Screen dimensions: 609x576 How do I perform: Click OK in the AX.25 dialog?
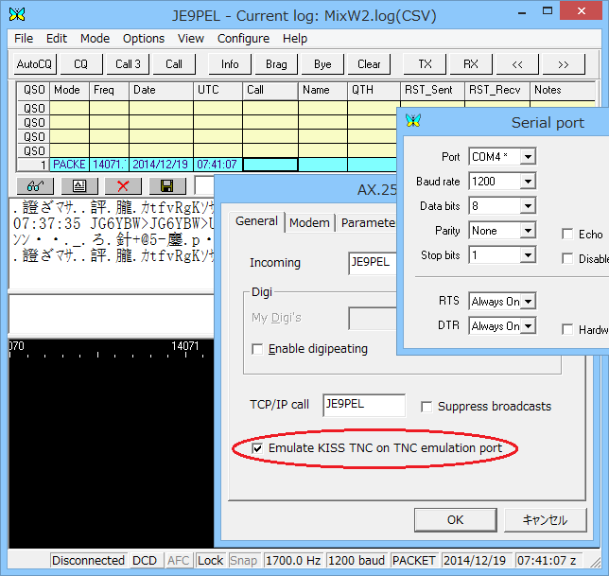click(456, 519)
